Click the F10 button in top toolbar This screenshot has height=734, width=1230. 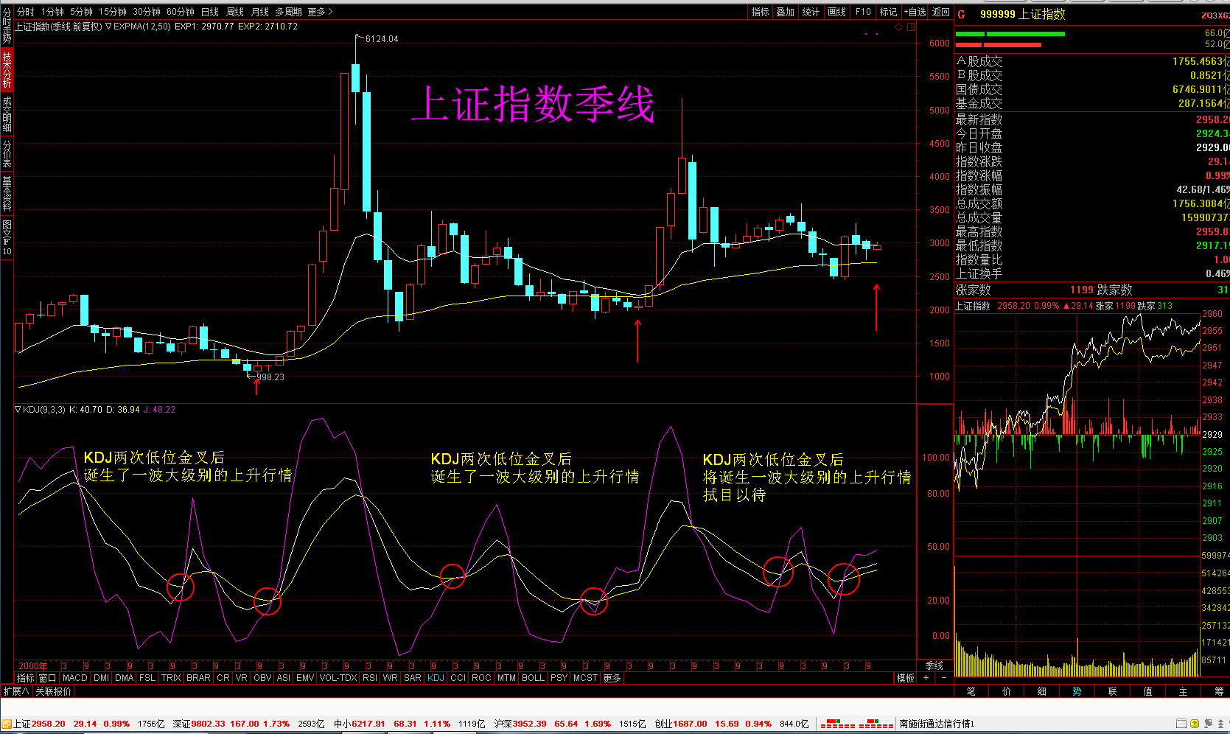(x=863, y=12)
